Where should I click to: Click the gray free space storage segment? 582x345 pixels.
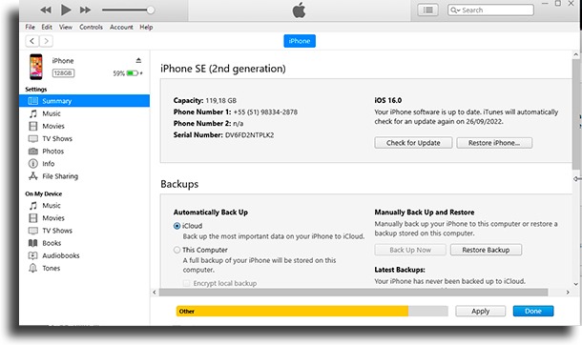click(x=428, y=312)
